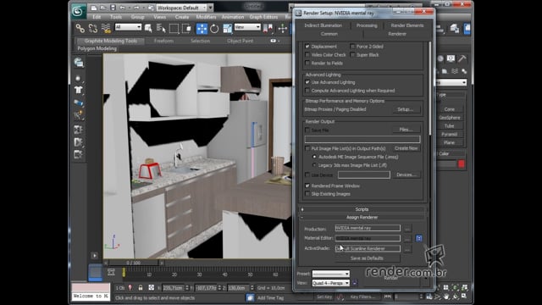Image resolution: width=542 pixels, height=305 pixels.
Task: Click the Save as Defaults button
Action: point(367,258)
